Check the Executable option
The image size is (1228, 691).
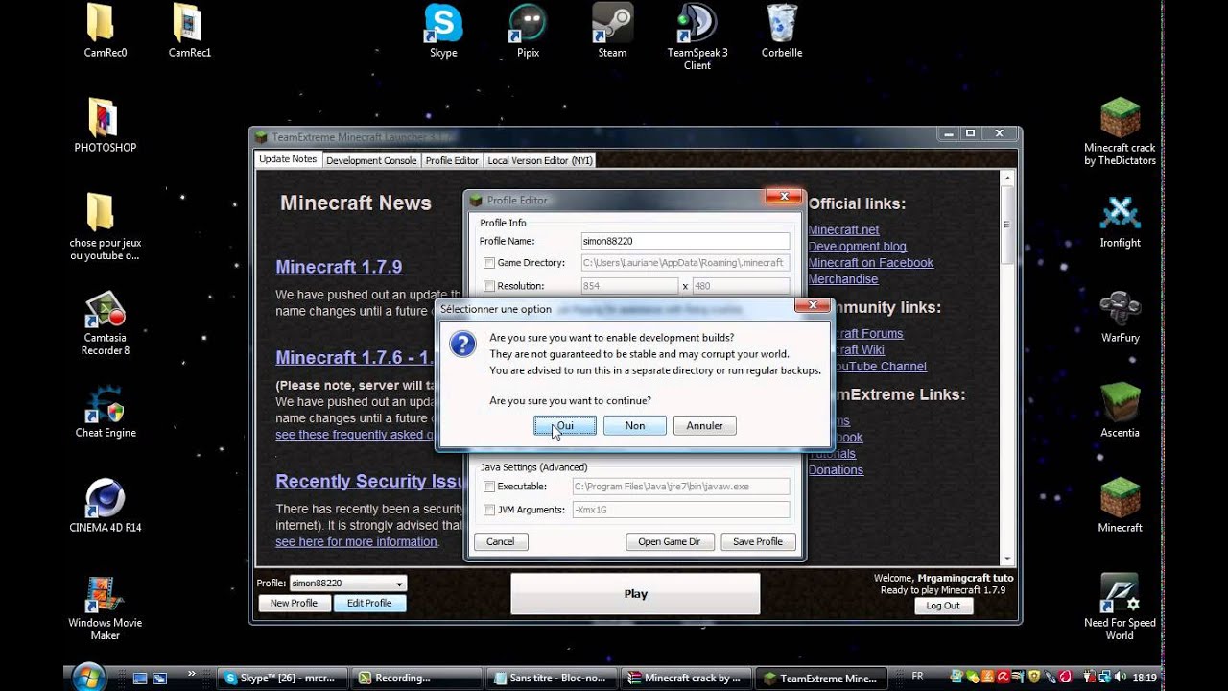point(489,487)
